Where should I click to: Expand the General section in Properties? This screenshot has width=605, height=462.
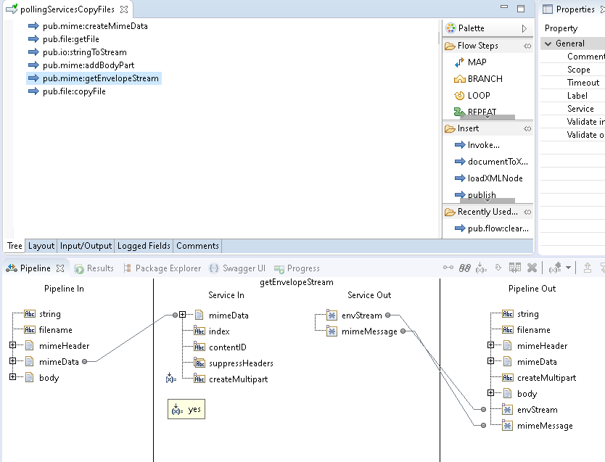tap(548, 43)
